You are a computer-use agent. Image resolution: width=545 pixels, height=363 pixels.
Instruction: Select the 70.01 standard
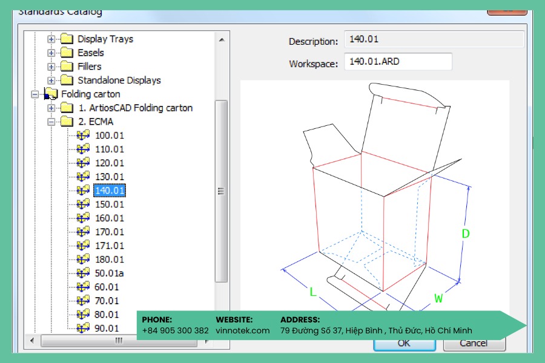tap(107, 301)
